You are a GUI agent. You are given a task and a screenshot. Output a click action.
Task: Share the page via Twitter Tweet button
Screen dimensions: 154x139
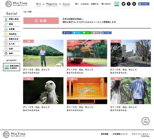pos(77,33)
